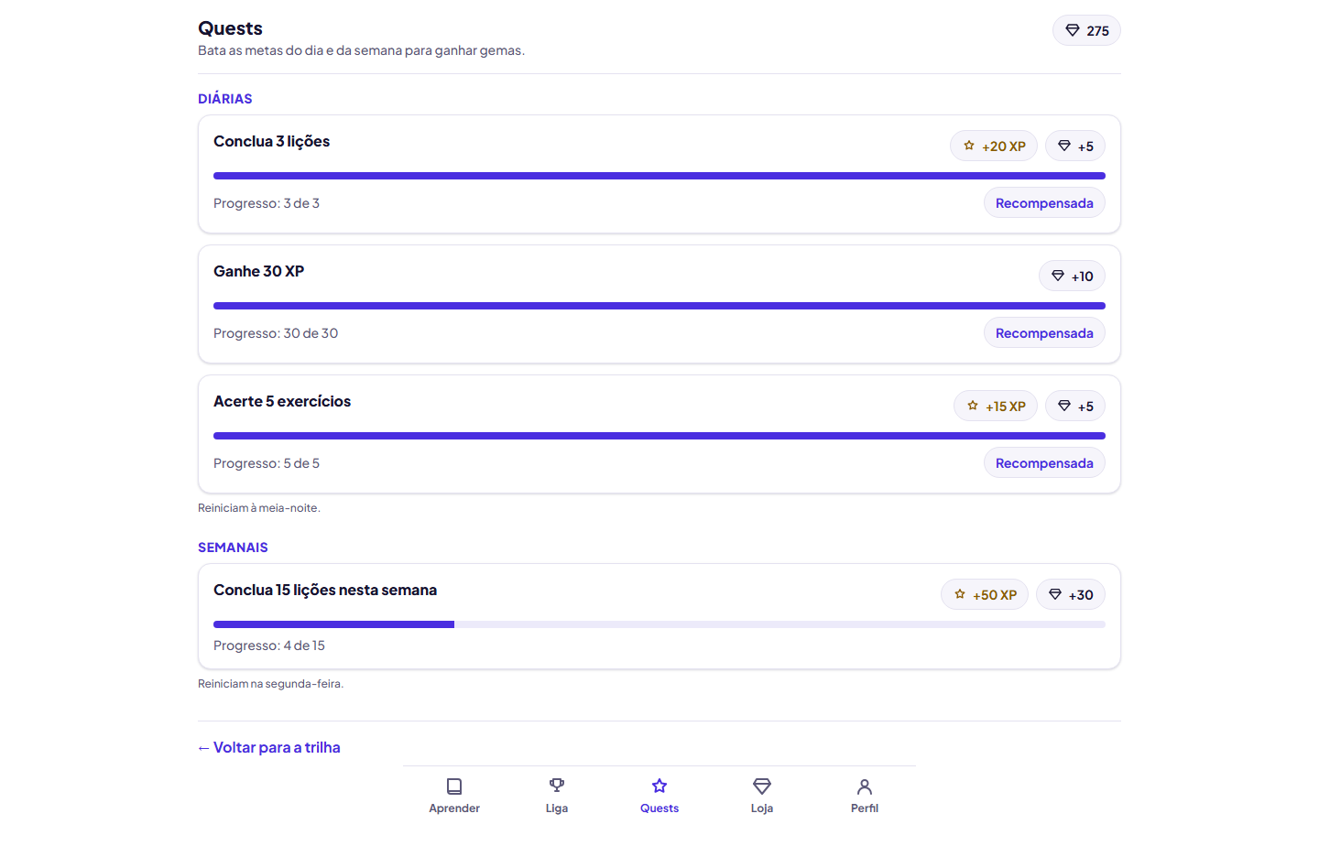
Task: Click Conclua 15 lições nesta semana title
Action: point(325,590)
